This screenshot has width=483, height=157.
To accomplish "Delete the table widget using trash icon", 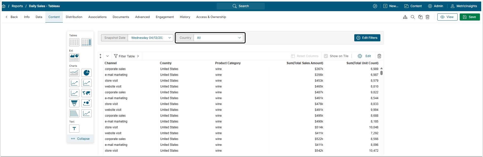I will pos(379,56).
